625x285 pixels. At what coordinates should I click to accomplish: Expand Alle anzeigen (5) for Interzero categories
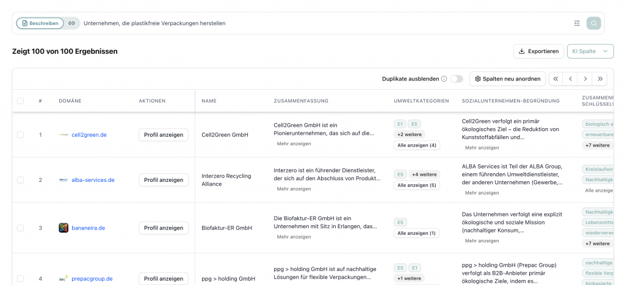coord(416,185)
